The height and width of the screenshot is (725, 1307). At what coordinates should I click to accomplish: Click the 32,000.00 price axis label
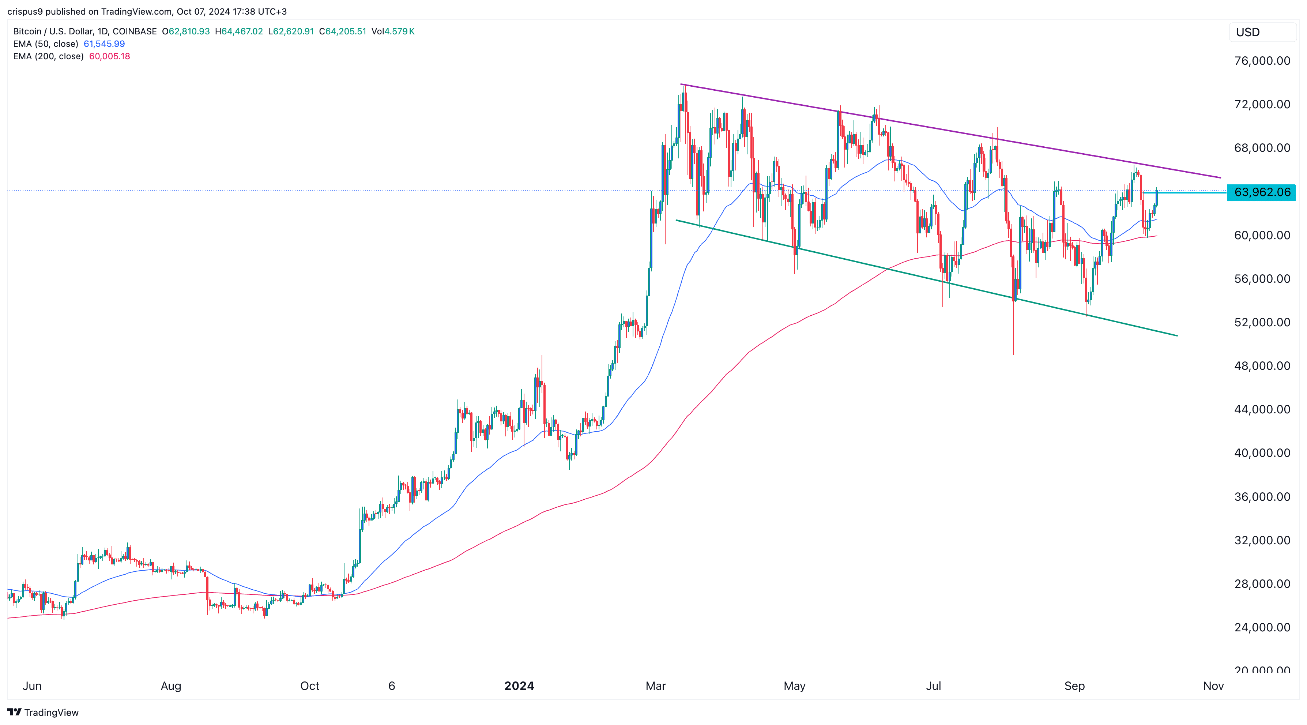(1262, 540)
